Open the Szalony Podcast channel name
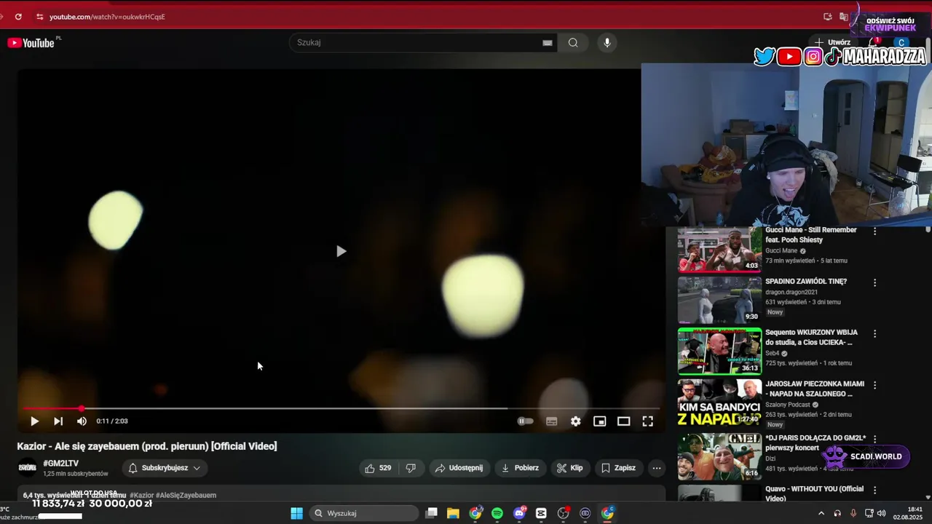 coord(788,405)
